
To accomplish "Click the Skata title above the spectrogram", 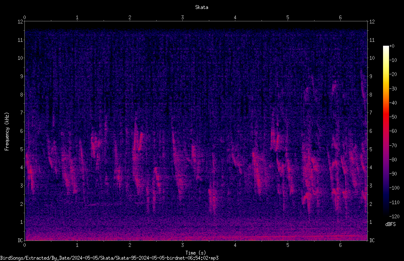I will [202, 7].
